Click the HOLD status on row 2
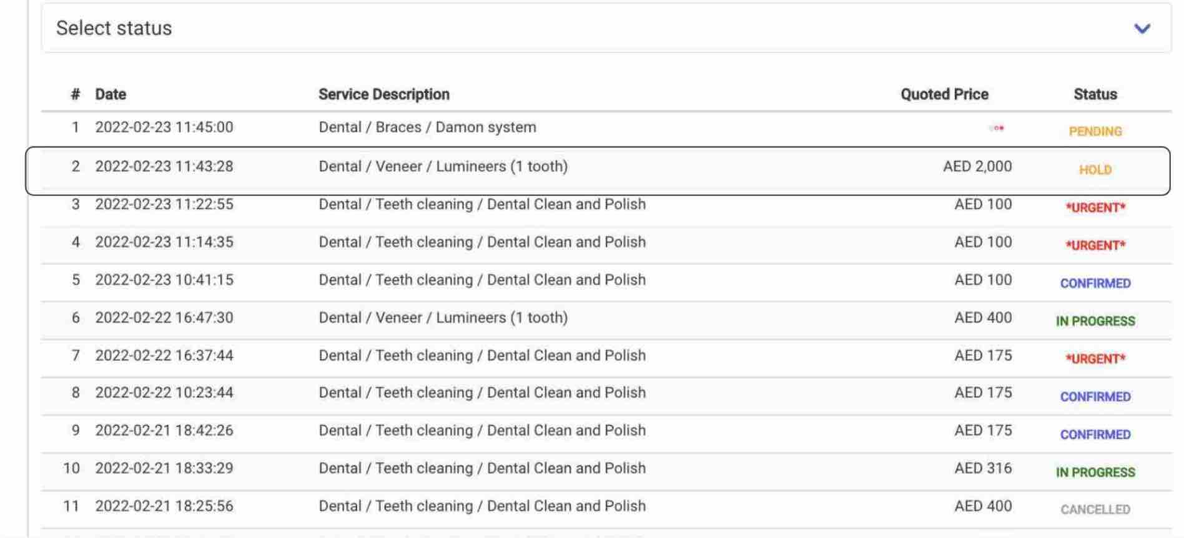 [1095, 170]
